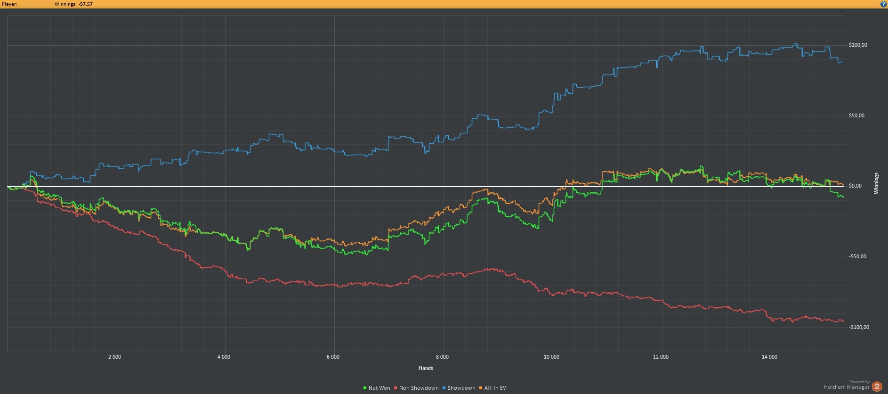Click the 12 000 hands axis tick

pyautogui.click(x=661, y=357)
